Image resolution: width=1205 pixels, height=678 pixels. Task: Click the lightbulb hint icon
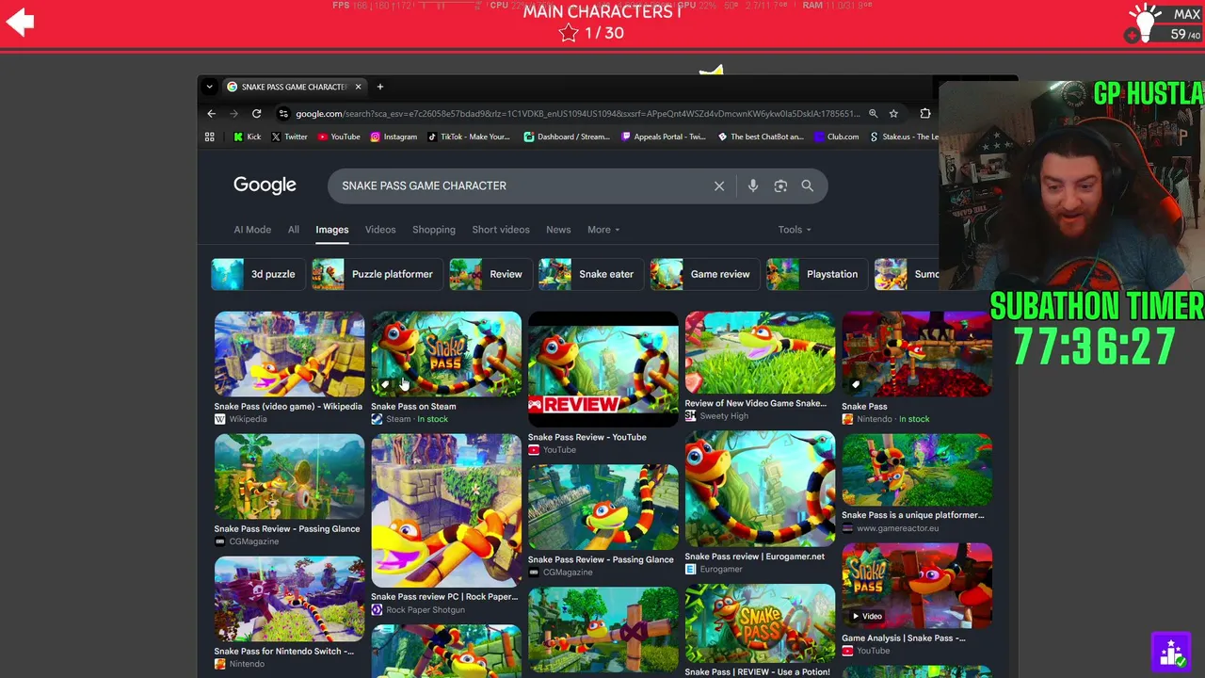(1145, 23)
